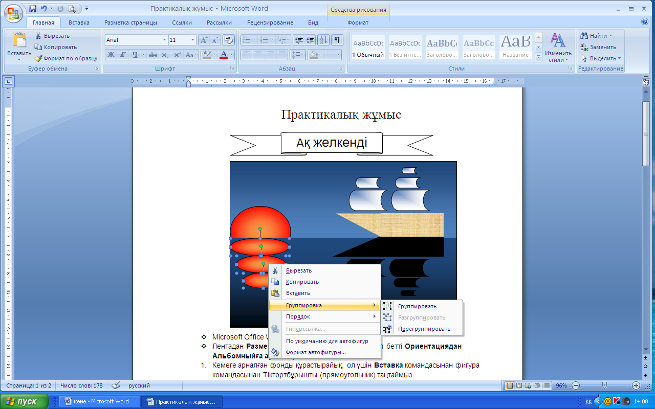Click the tab selector at ruler corner
This screenshot has width=655, height=409.
click(x=9, y=81)
